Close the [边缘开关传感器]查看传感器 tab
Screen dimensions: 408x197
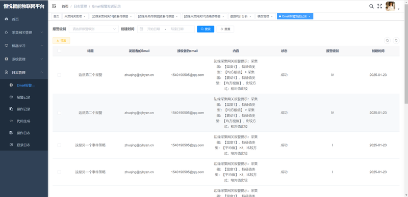tap(176, 16)
